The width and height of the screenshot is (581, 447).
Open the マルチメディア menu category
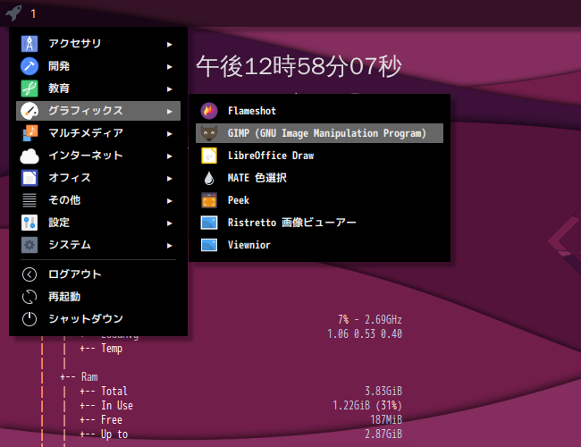coord(98,132)
